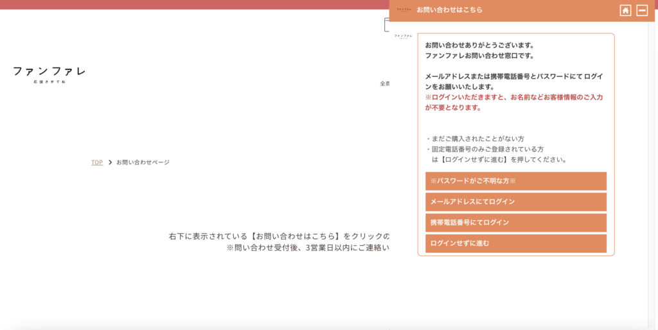
Task: Click the 固定電話番号のみご登録されている方 line
Action: pos(485,150)
